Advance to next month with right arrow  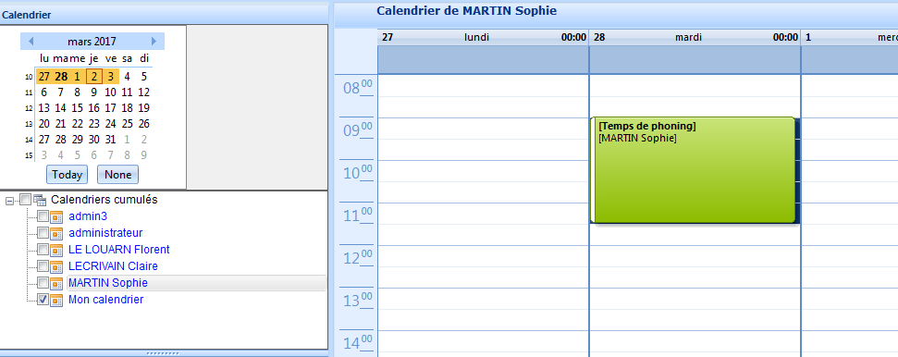[x=154, y=42]
